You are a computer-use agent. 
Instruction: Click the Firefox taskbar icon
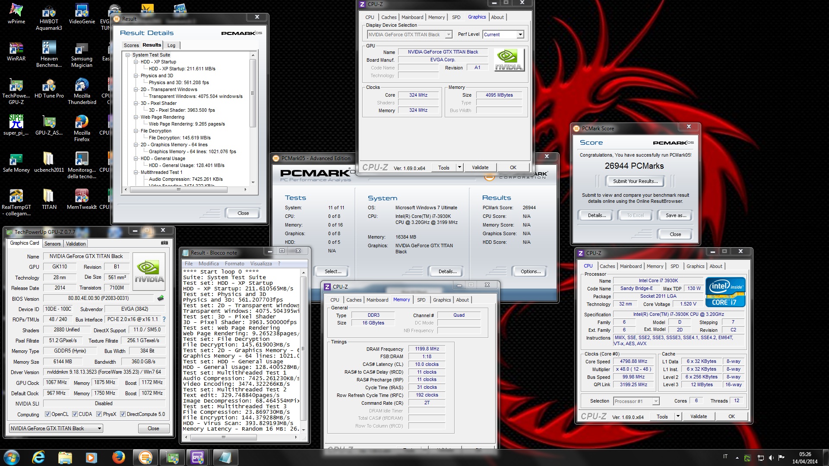118,457
